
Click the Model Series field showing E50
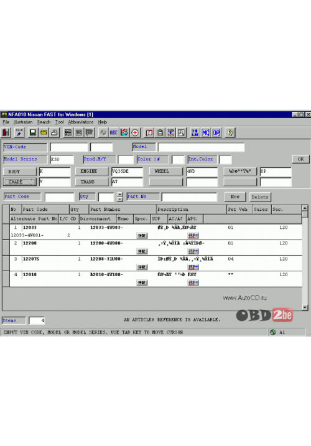(62, 159)
